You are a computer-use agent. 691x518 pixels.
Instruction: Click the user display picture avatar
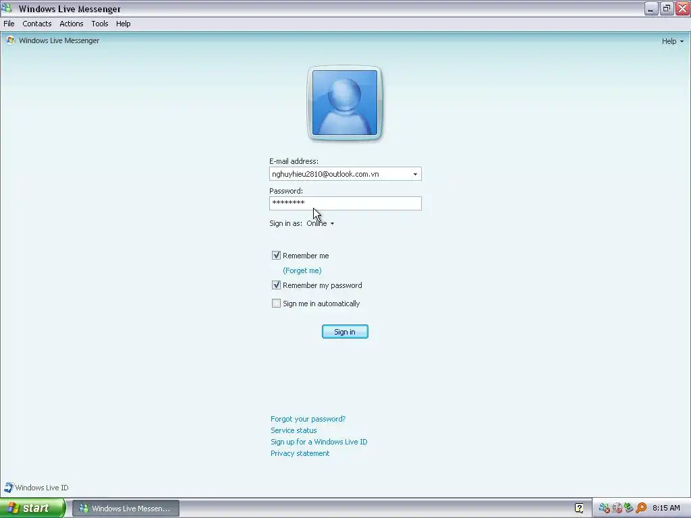345,103
